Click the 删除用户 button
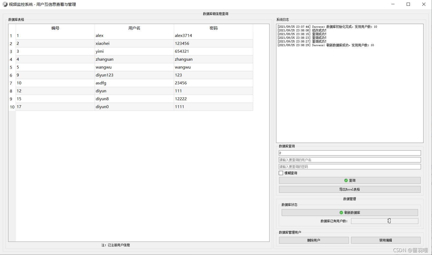The width and height of the screenshot is (432, 255). 314,240
